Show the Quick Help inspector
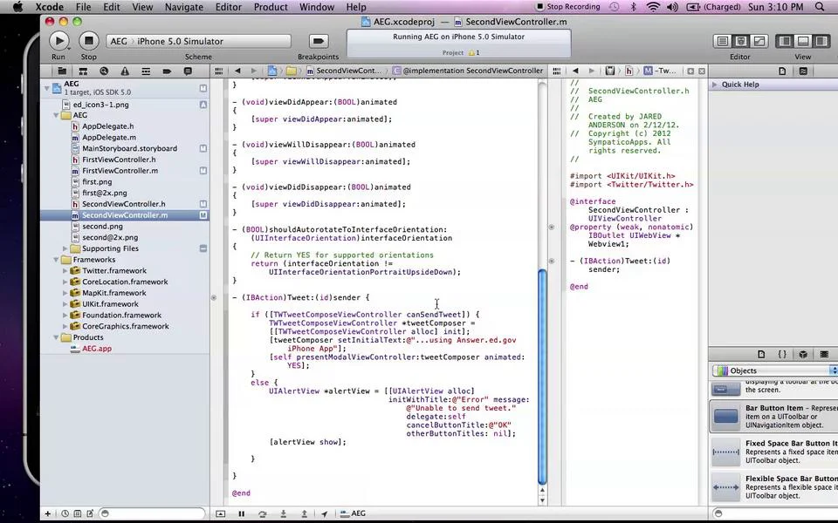The image size is (838, 523). coord(803,71)
